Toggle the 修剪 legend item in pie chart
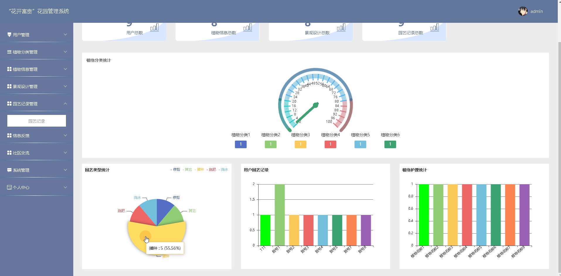 (x=175, y=170)
